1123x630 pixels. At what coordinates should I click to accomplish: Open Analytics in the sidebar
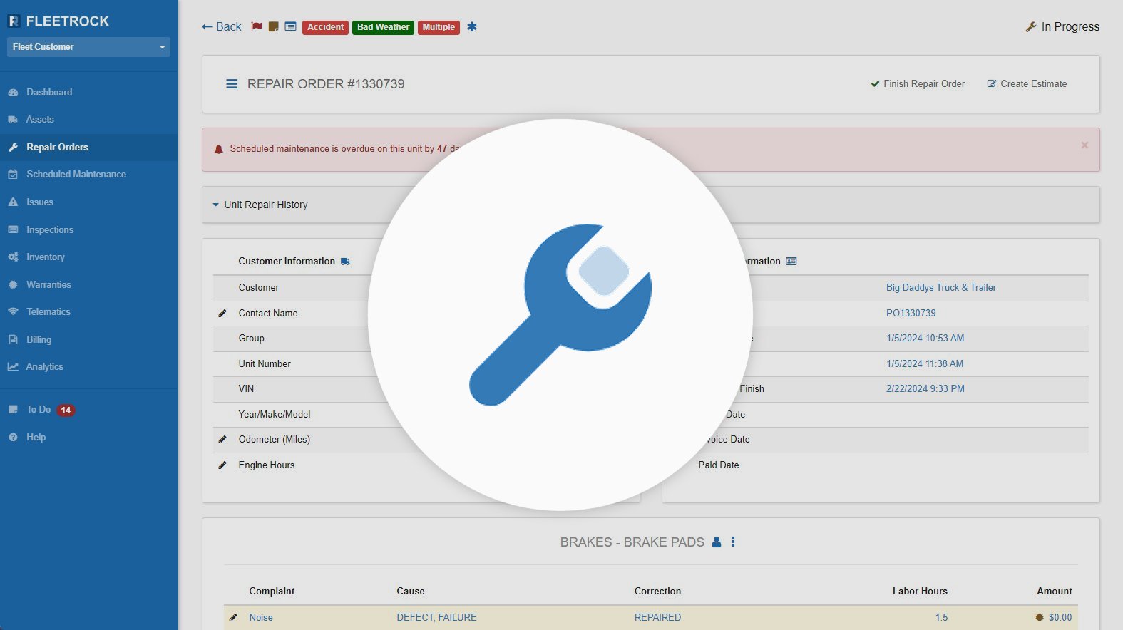pyautogui.click(x=44, y=367)
